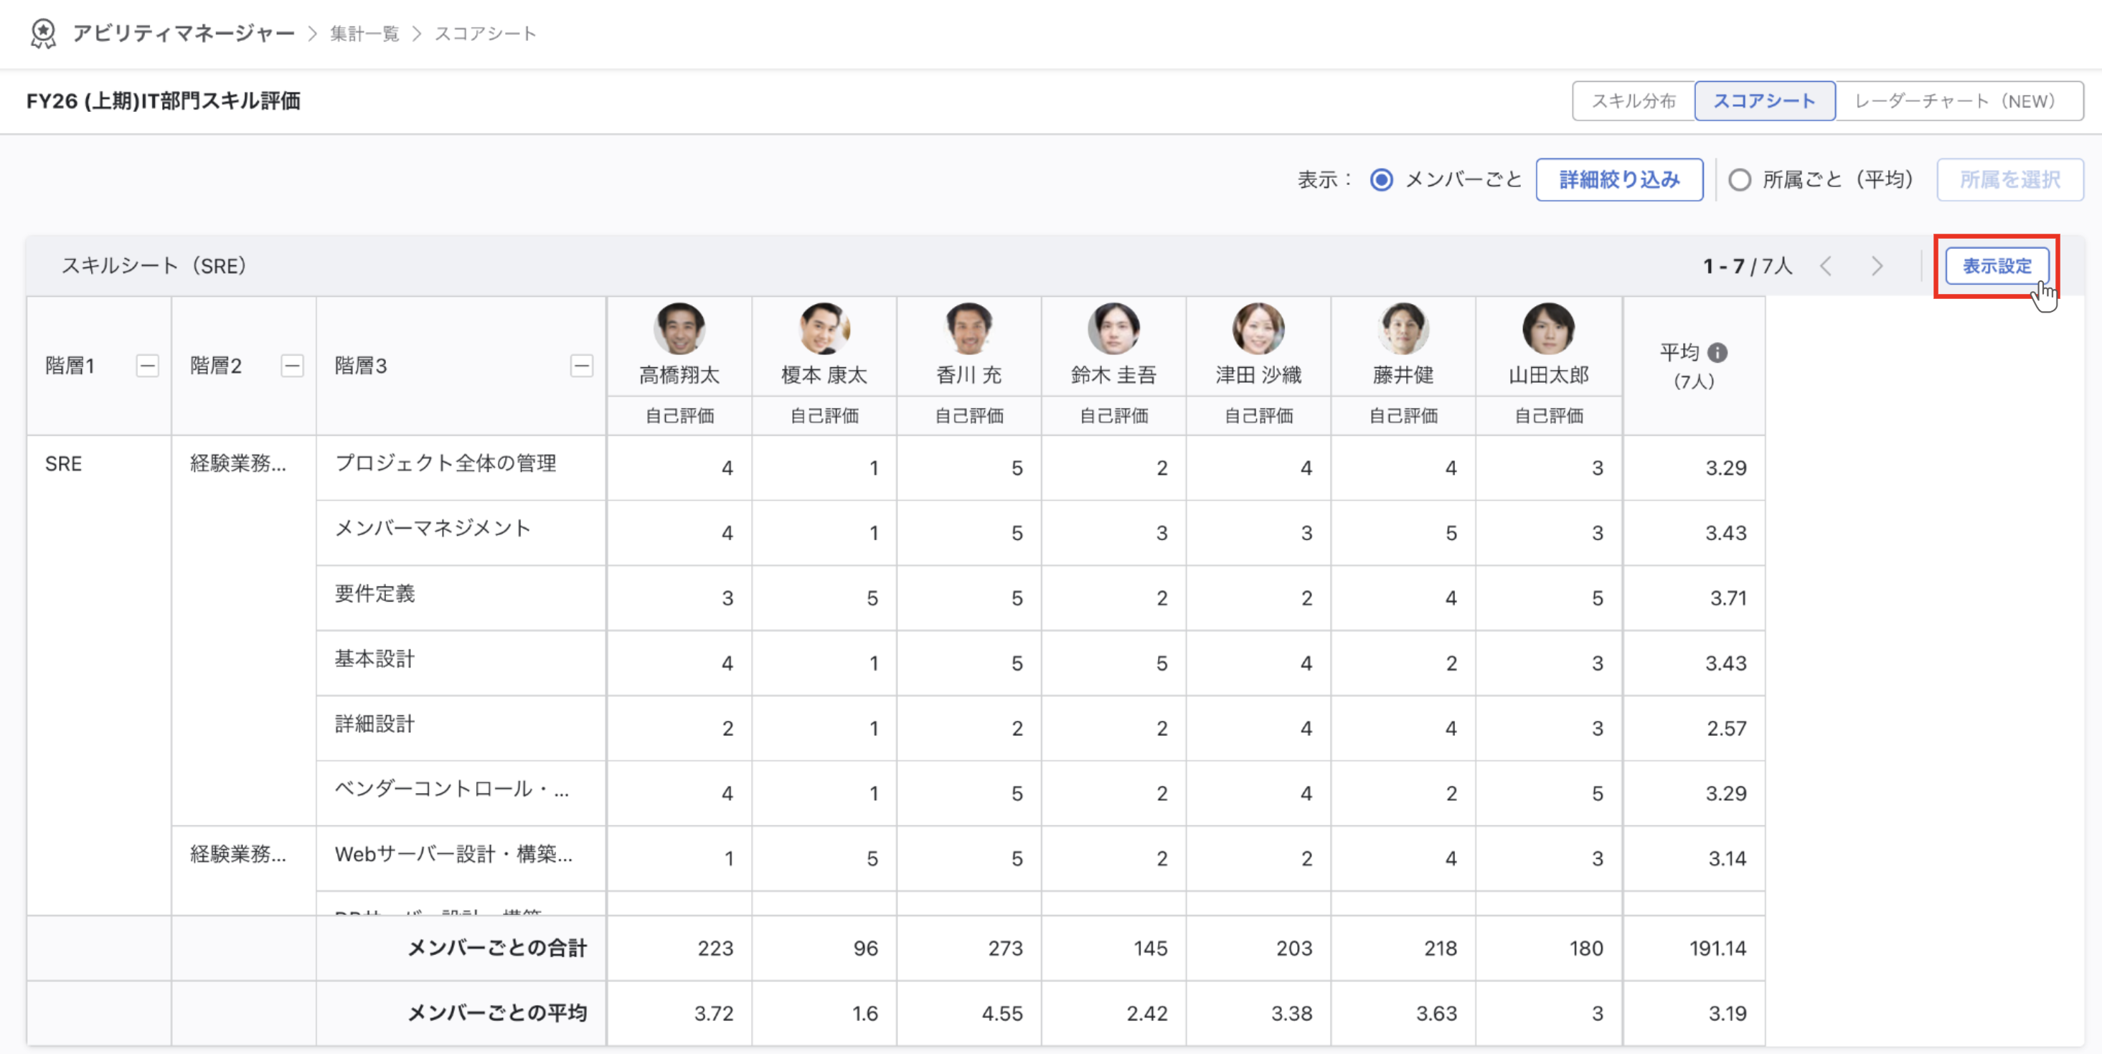2102x1054 pixels.
Task: Click the プロジェクト全体の管理 skill row label
Action: point(446,463)
